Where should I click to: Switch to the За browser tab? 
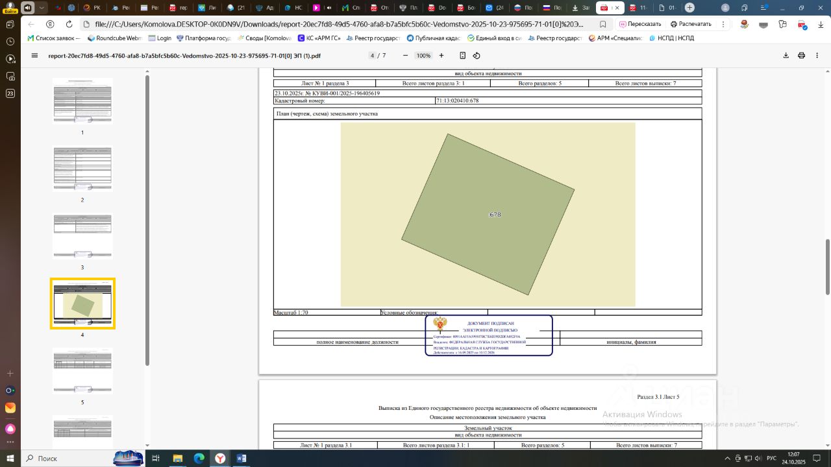click(580, 8)
